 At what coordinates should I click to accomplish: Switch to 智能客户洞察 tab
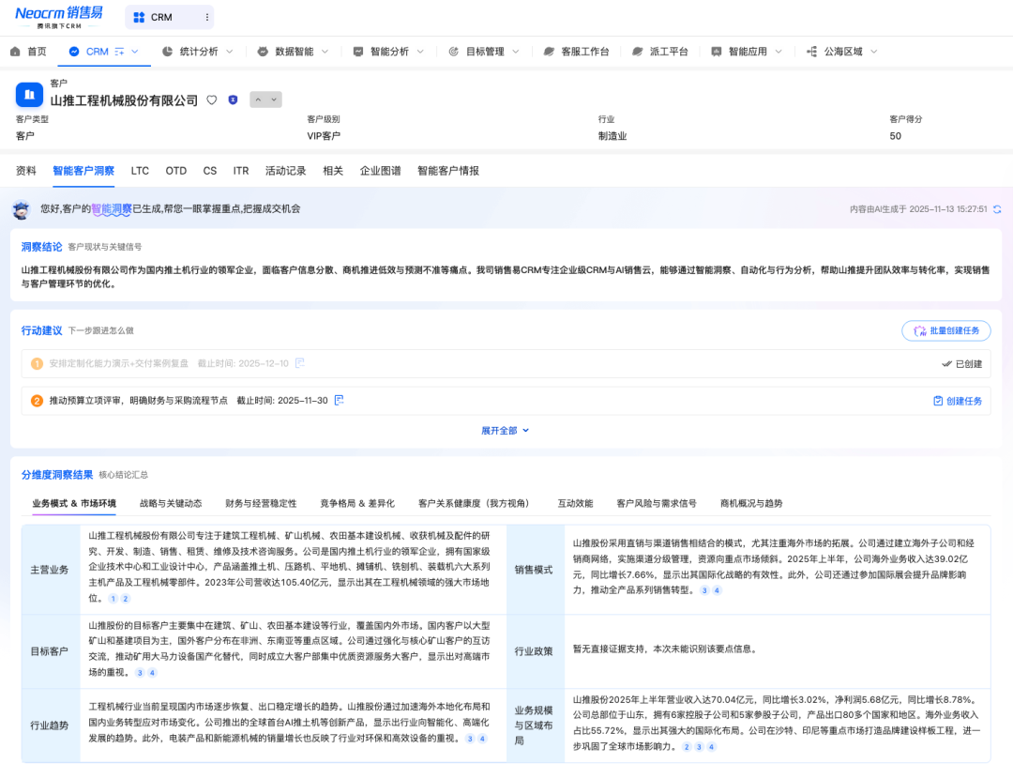coord(83,171)
